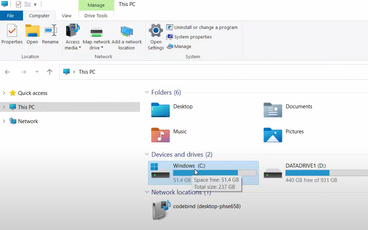Open the Drive Tools tab
368x230 pixels.
[x=96, y=16]
